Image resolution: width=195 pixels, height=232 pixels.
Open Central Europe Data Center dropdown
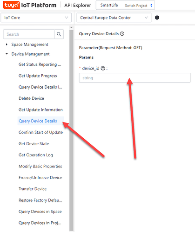[x=114, y=18]
